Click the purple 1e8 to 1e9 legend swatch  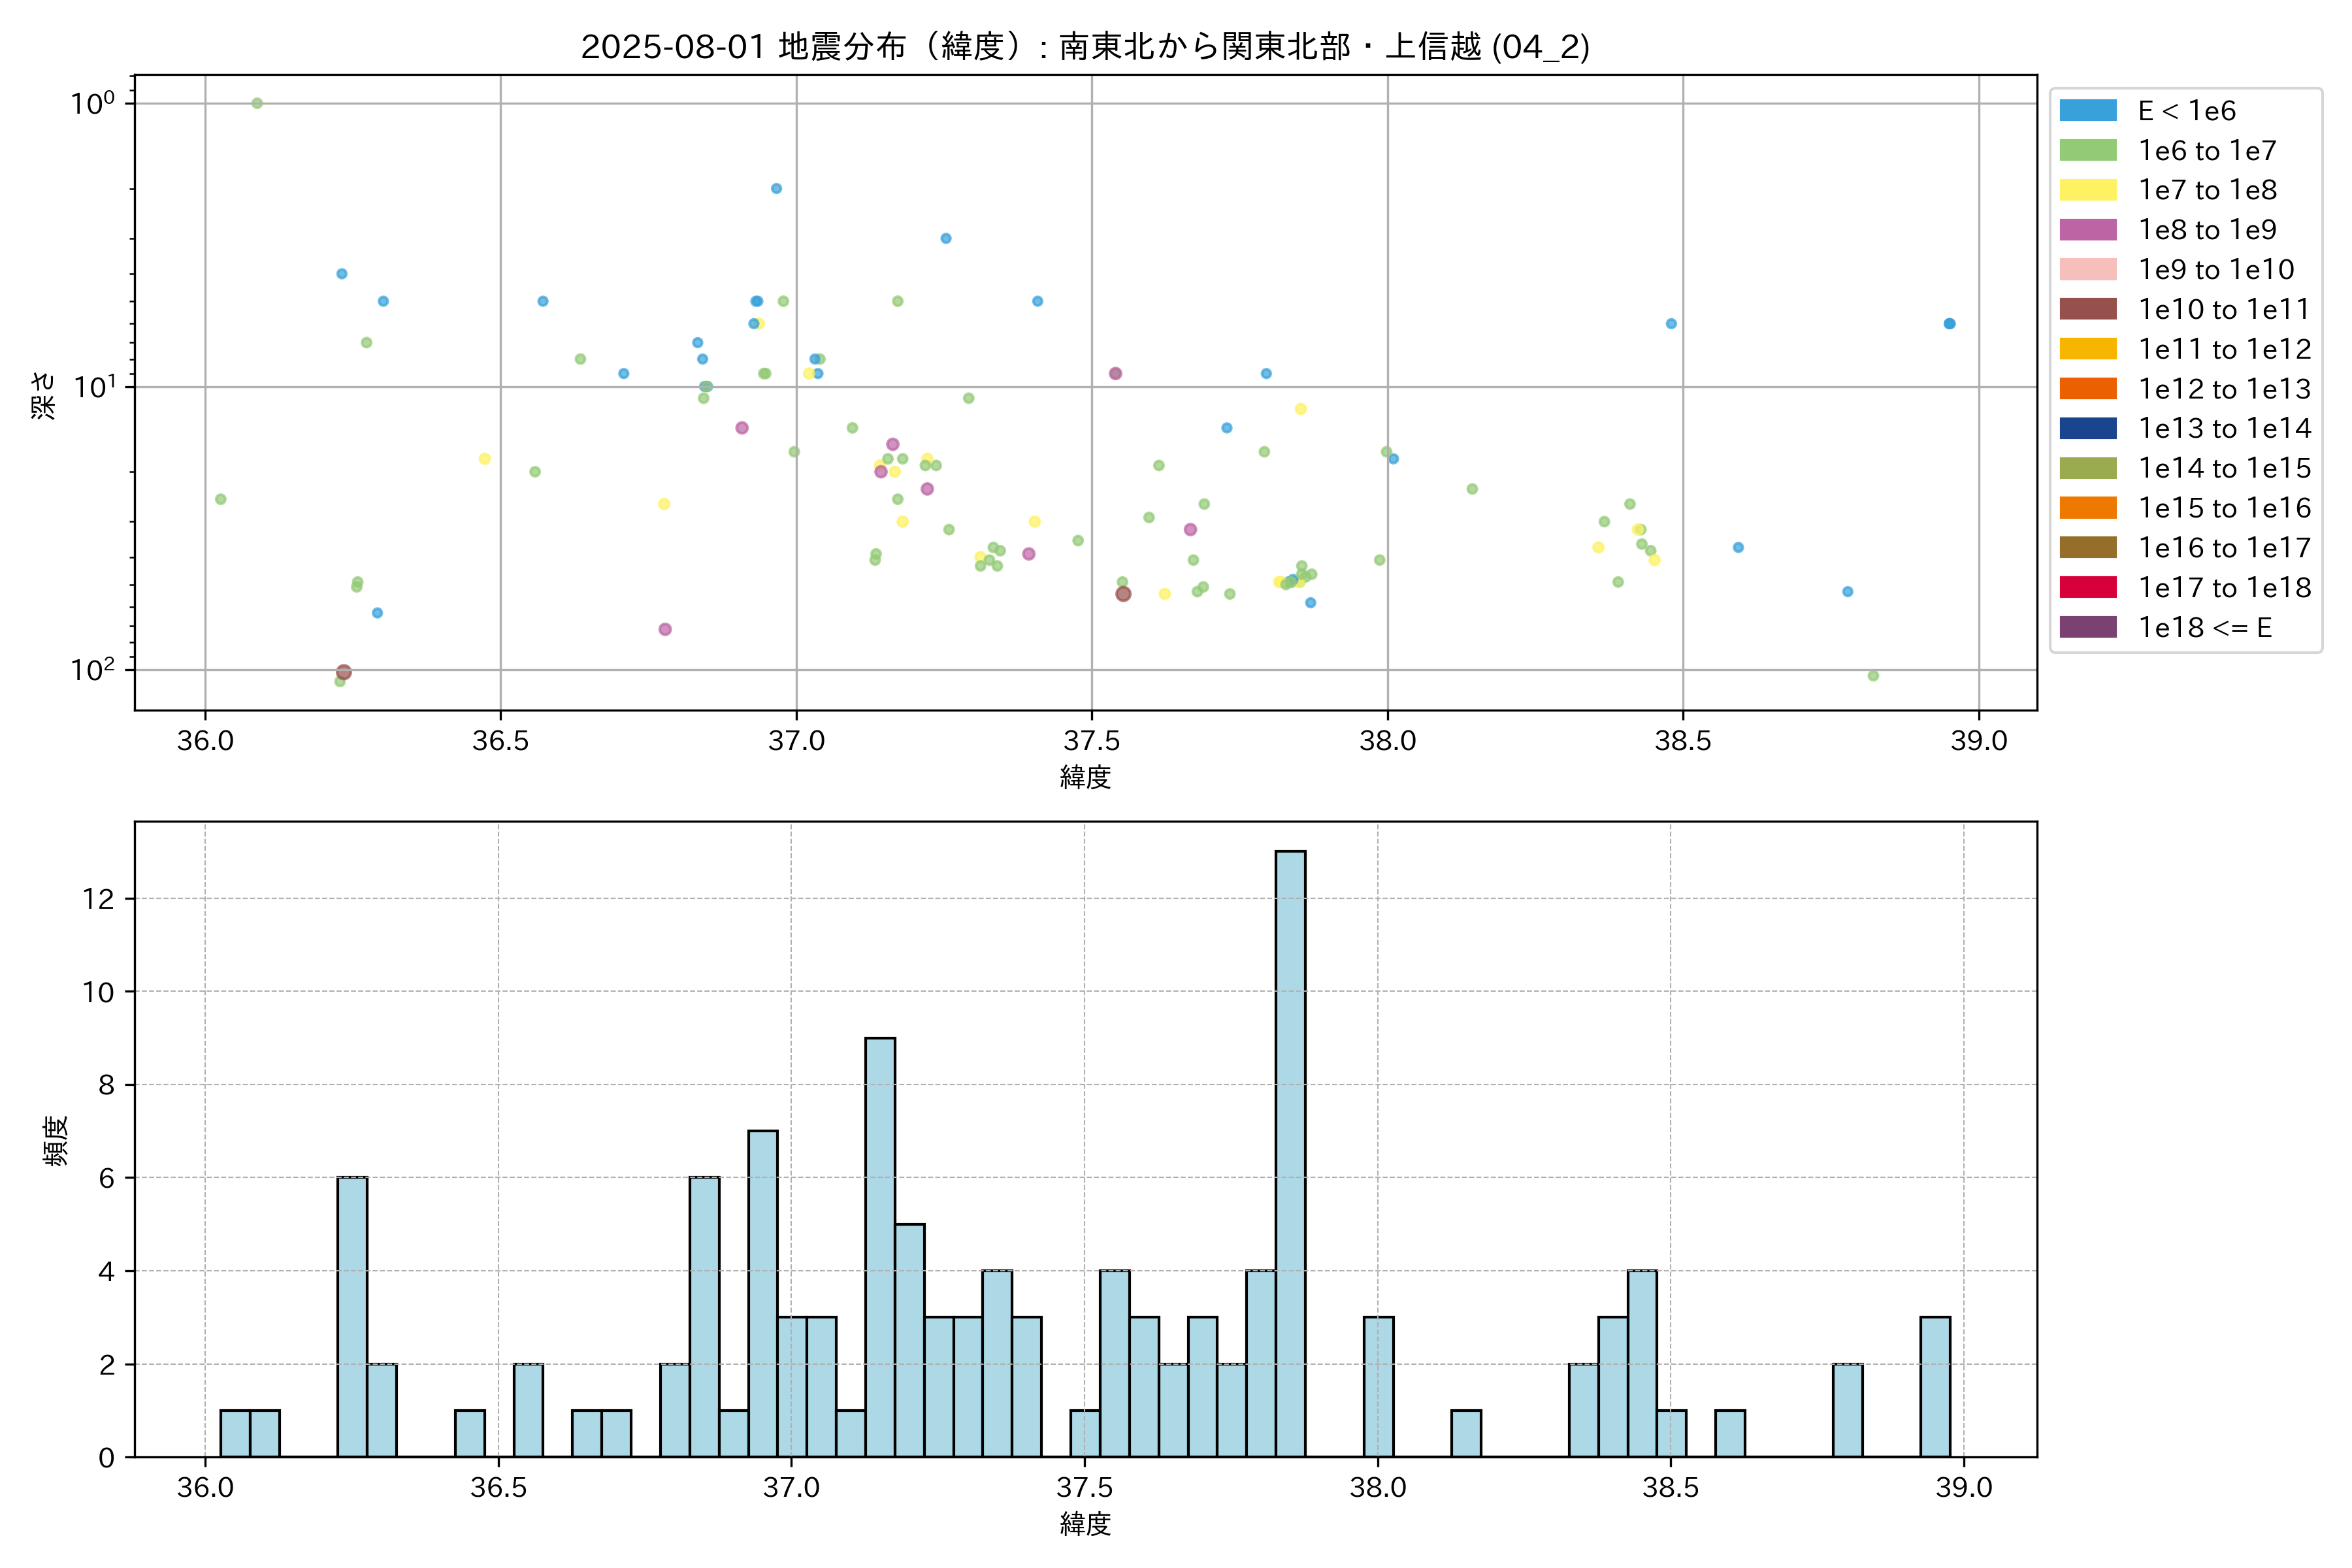click(x=2087, y=230)
